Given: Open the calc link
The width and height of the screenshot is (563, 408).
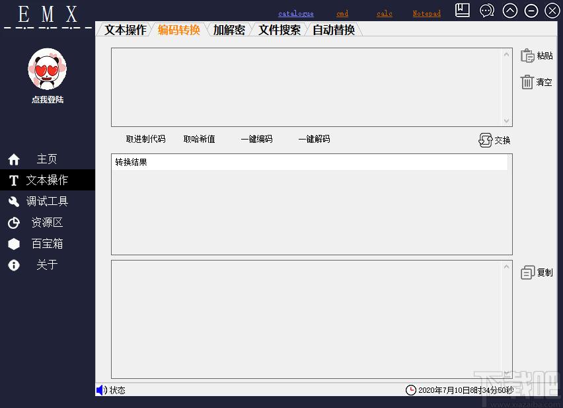Looking at the screenshot, I should pyautogui.click(x=385, y=14).
